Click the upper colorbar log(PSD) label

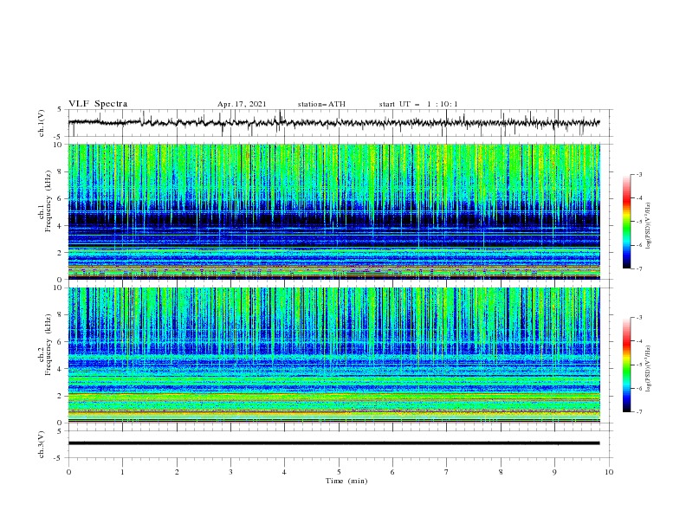point(649,226)
